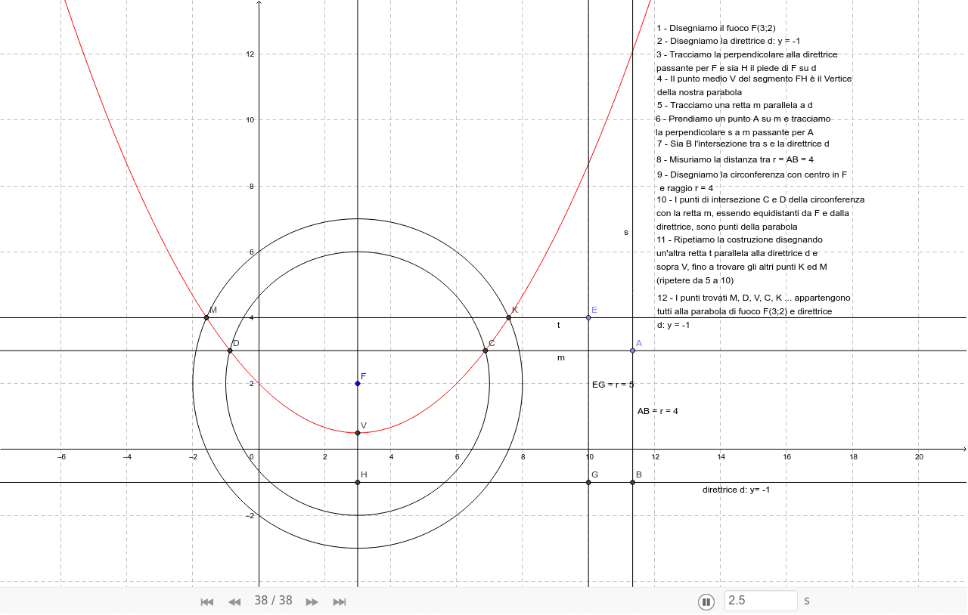The width and height of the screenshot is (968, 615).
Task: Click the animation speed input field
Action: click(760, 601)
